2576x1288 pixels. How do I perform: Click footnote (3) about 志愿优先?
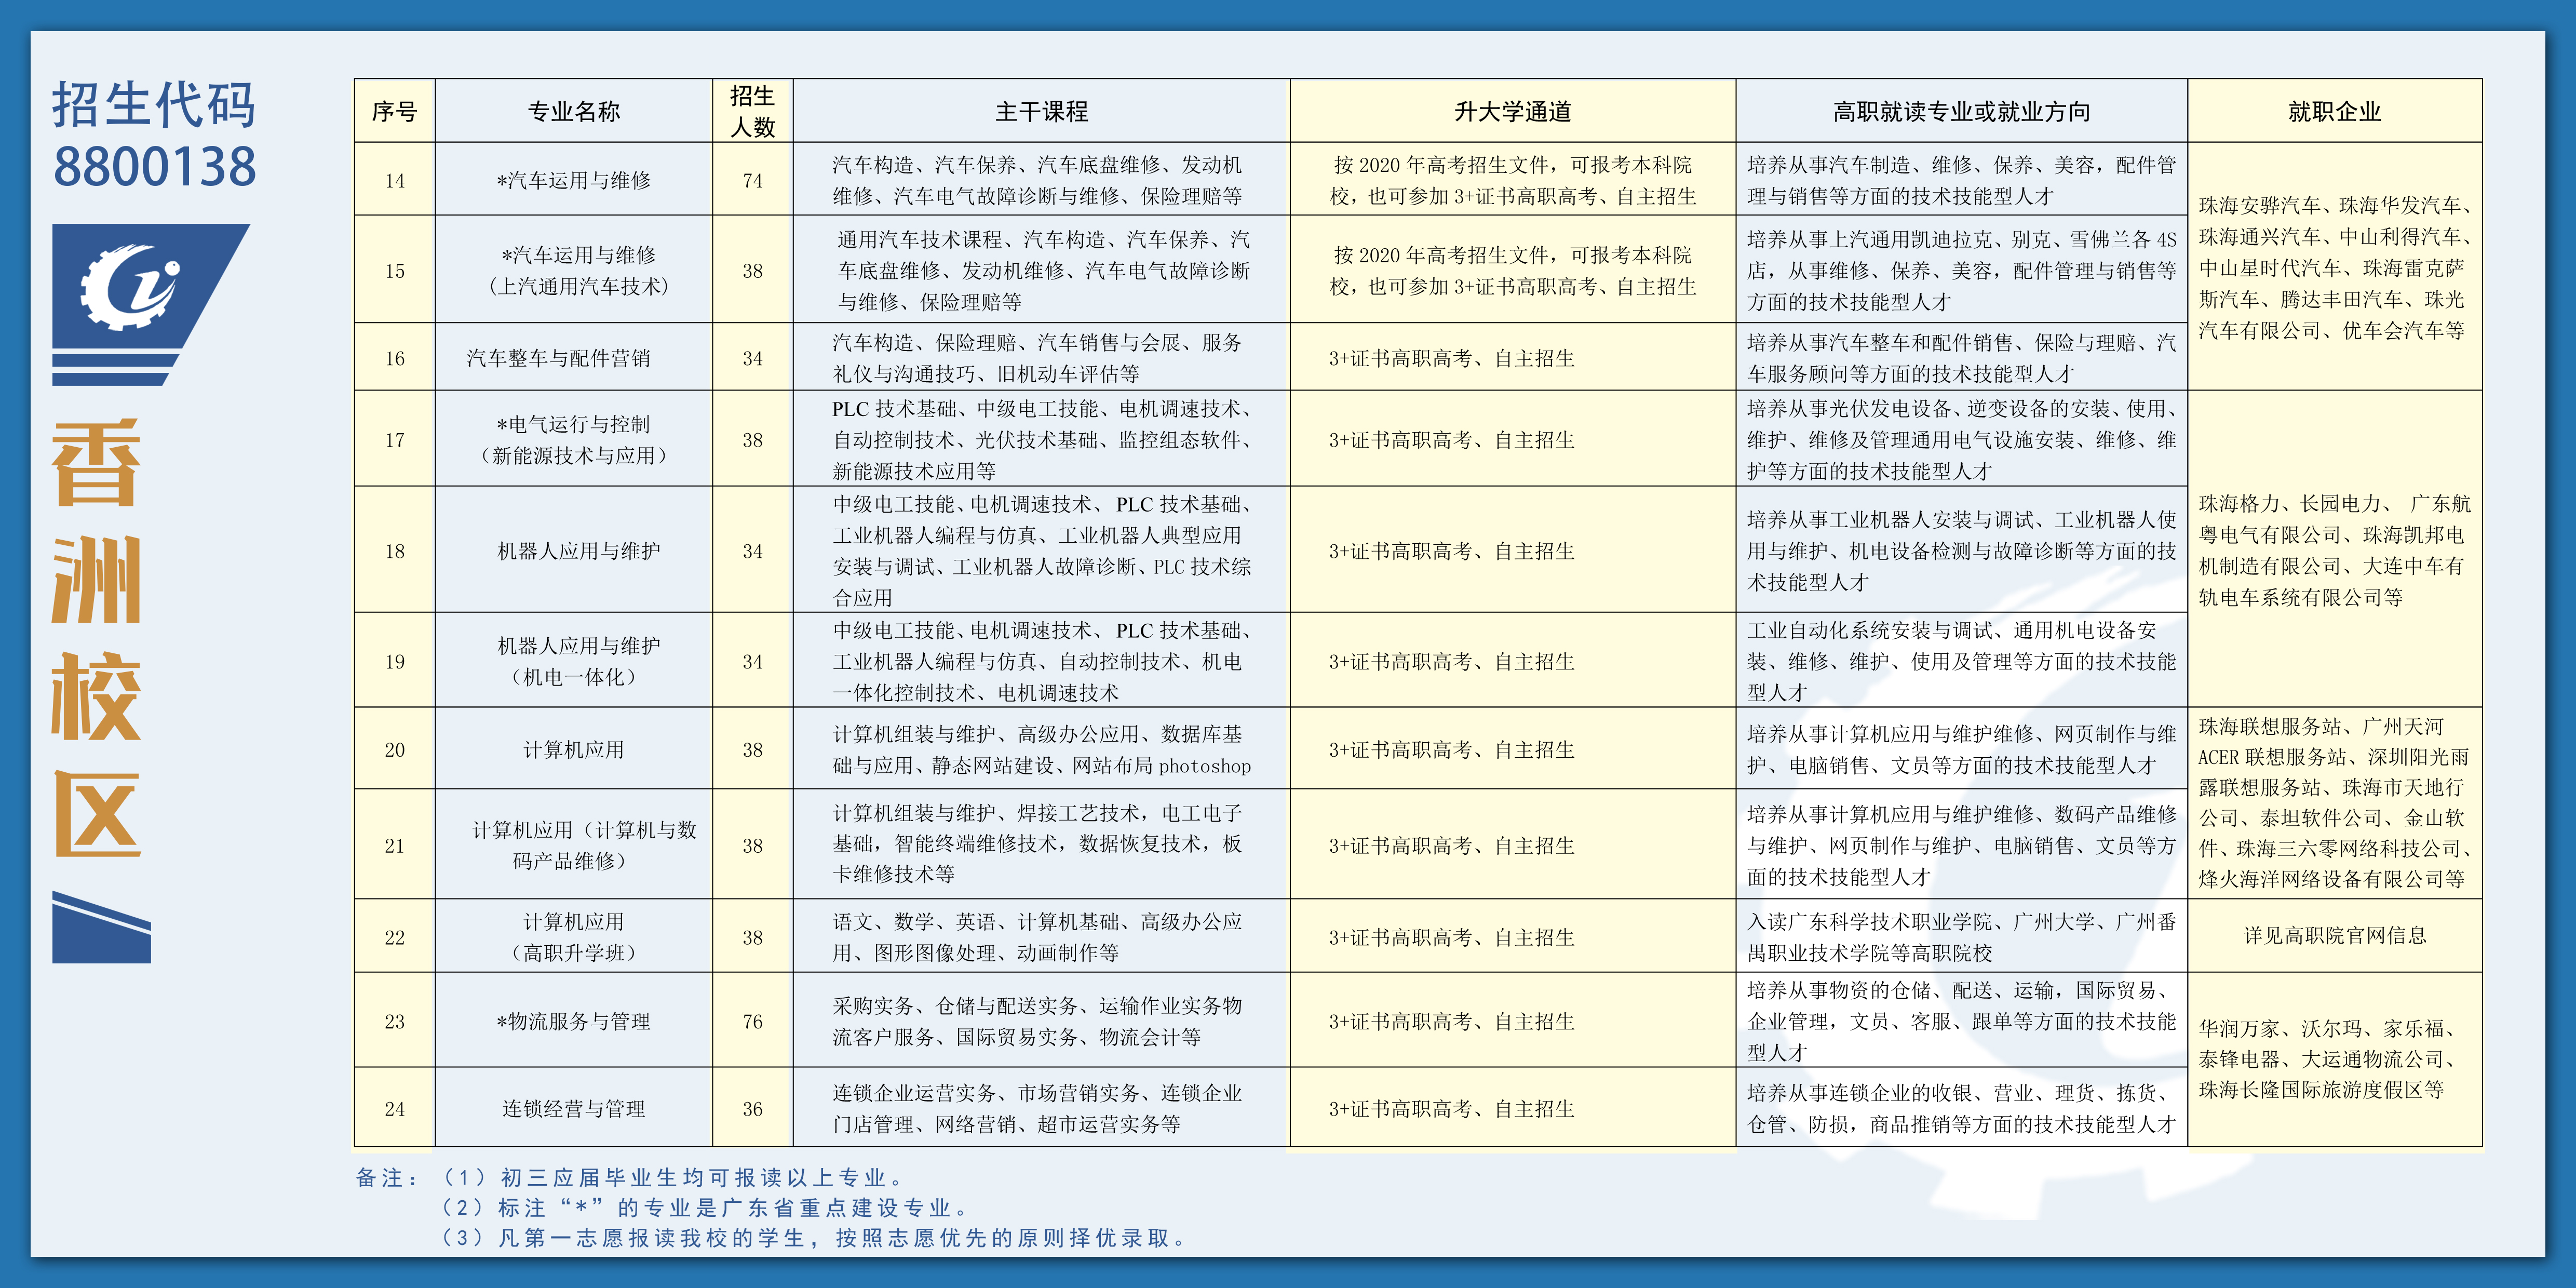click(x=814, y=1237)
